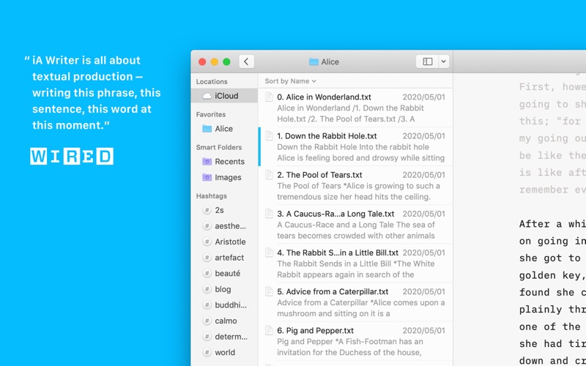Click document icon of Alice in Wonderland.txt
The height and width of the screenshot is (366, 586).
click(x=269, y=97)
